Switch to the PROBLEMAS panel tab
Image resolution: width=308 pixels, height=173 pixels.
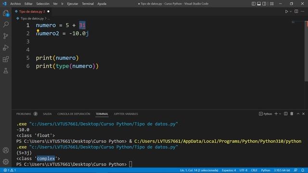click(24, 114)
